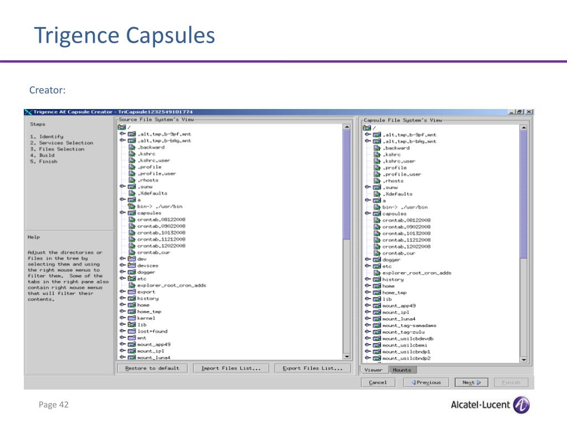This screenshot has width=567, height=425.
Task: Click the Capsule view vertical scrollbar thumb
Action: (x=523, y=194)
